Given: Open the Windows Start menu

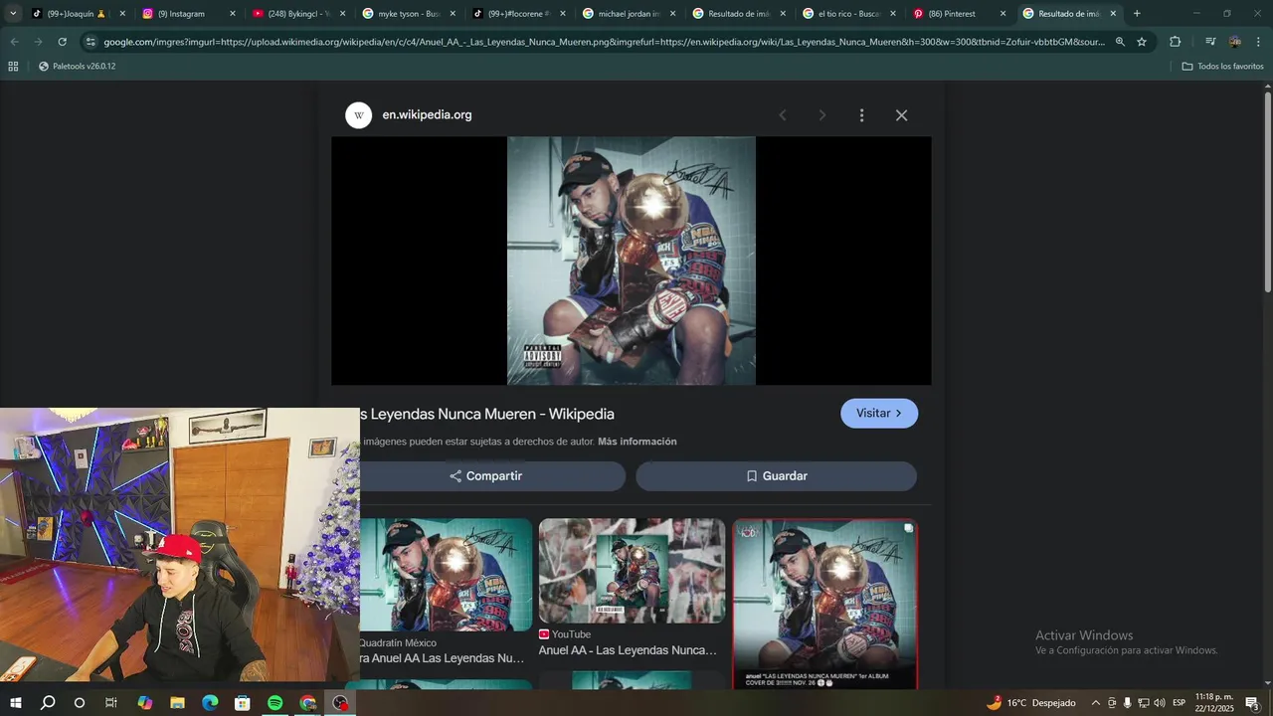Looking at the screenshot, I should pos(15,703).
